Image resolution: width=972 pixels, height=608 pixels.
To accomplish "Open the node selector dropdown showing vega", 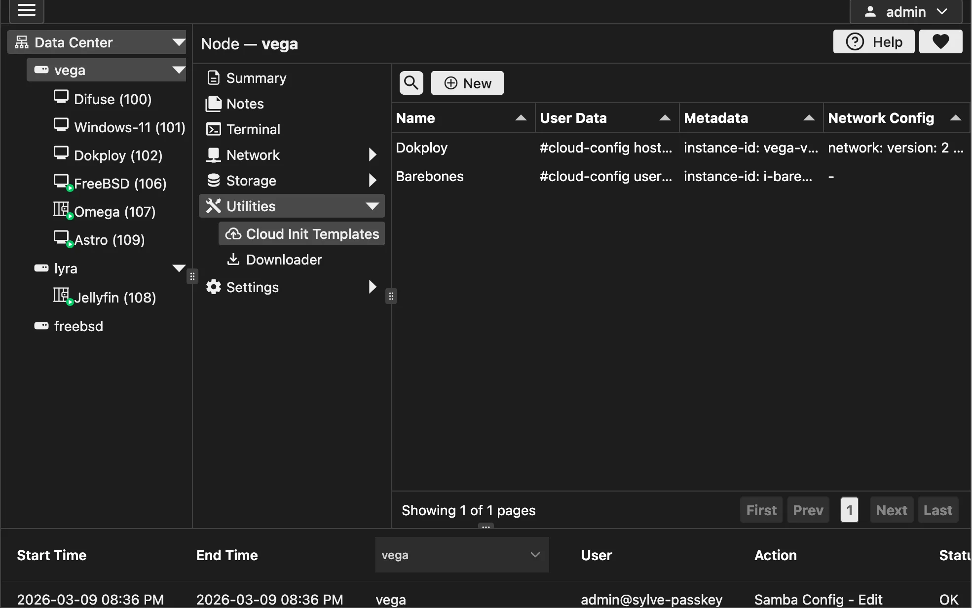I will pyautogui.click(x=461, y=555).
